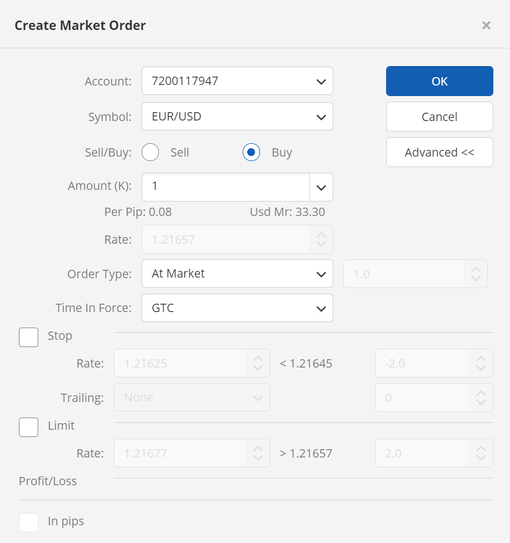Open the Trailing None dropdown

click(192, 398)
